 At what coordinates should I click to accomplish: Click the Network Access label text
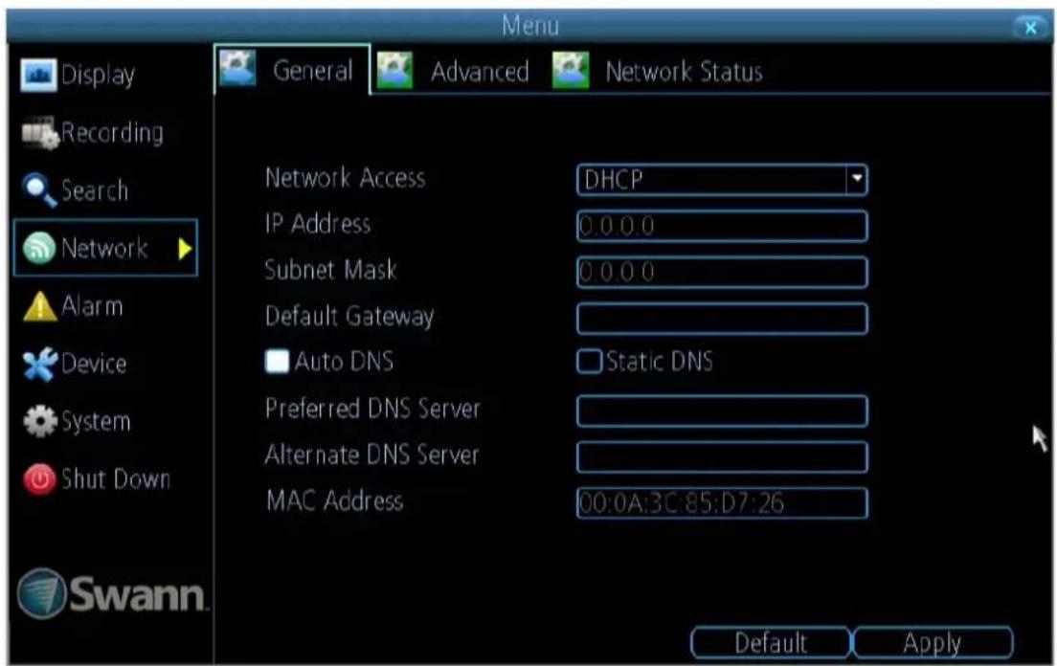345,178
